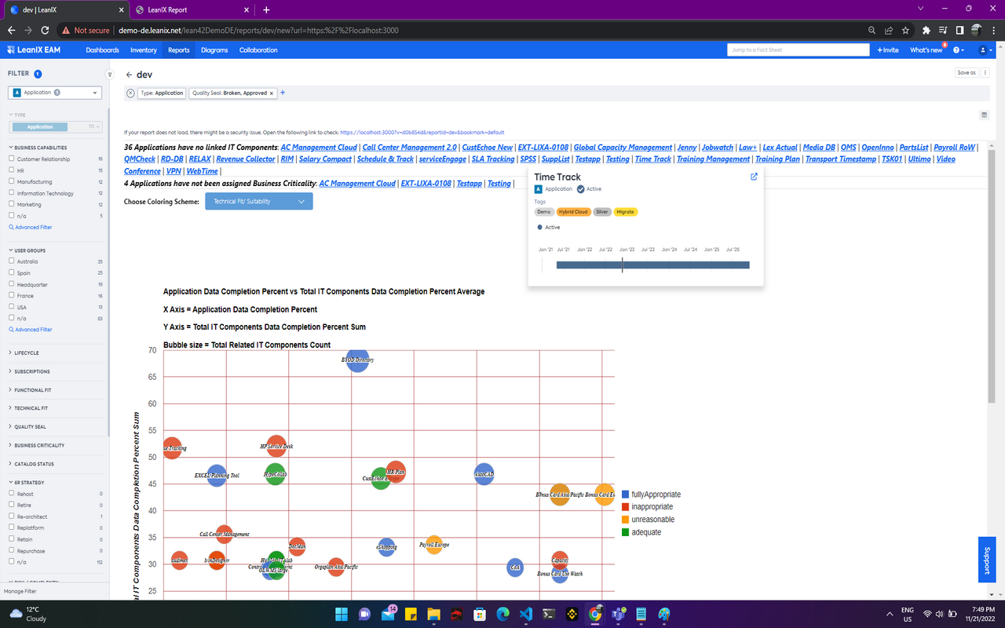Check the Headquarter checkbox
Screen dimensions: 1005x628
click(x=11, y=284)
